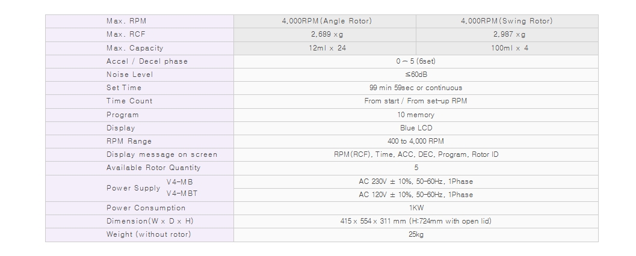636x256 pixels.
Task: Click the Accel / Decel phase label
Action: click(147, 61)
